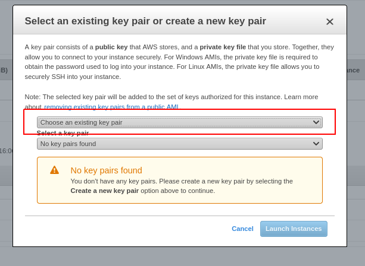The image size is (365, 266).
Task: Close the key pair dialog
Action: [x=330, y=22]
